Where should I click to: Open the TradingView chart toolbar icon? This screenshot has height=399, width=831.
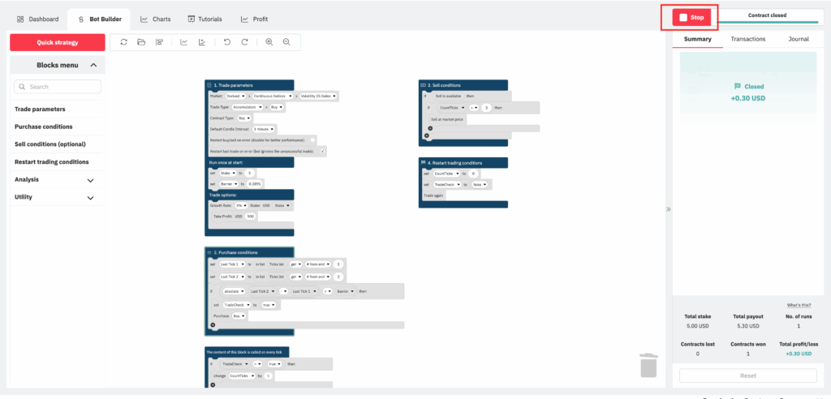[x=202, y=42]
